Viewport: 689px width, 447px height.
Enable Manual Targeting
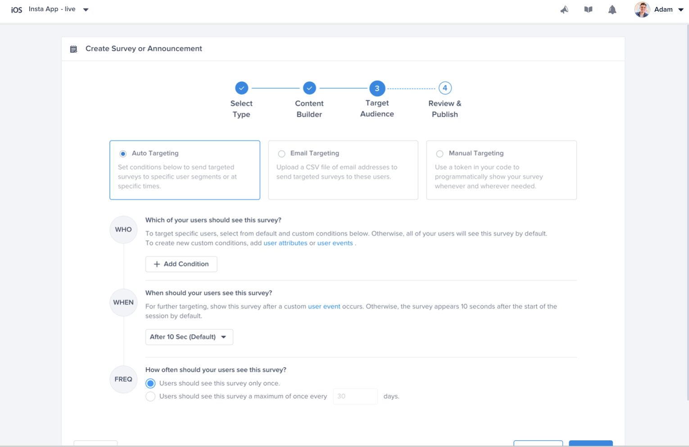tap(440, 154)
